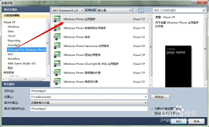Select 其他语言 tree node

pos(9,72)
